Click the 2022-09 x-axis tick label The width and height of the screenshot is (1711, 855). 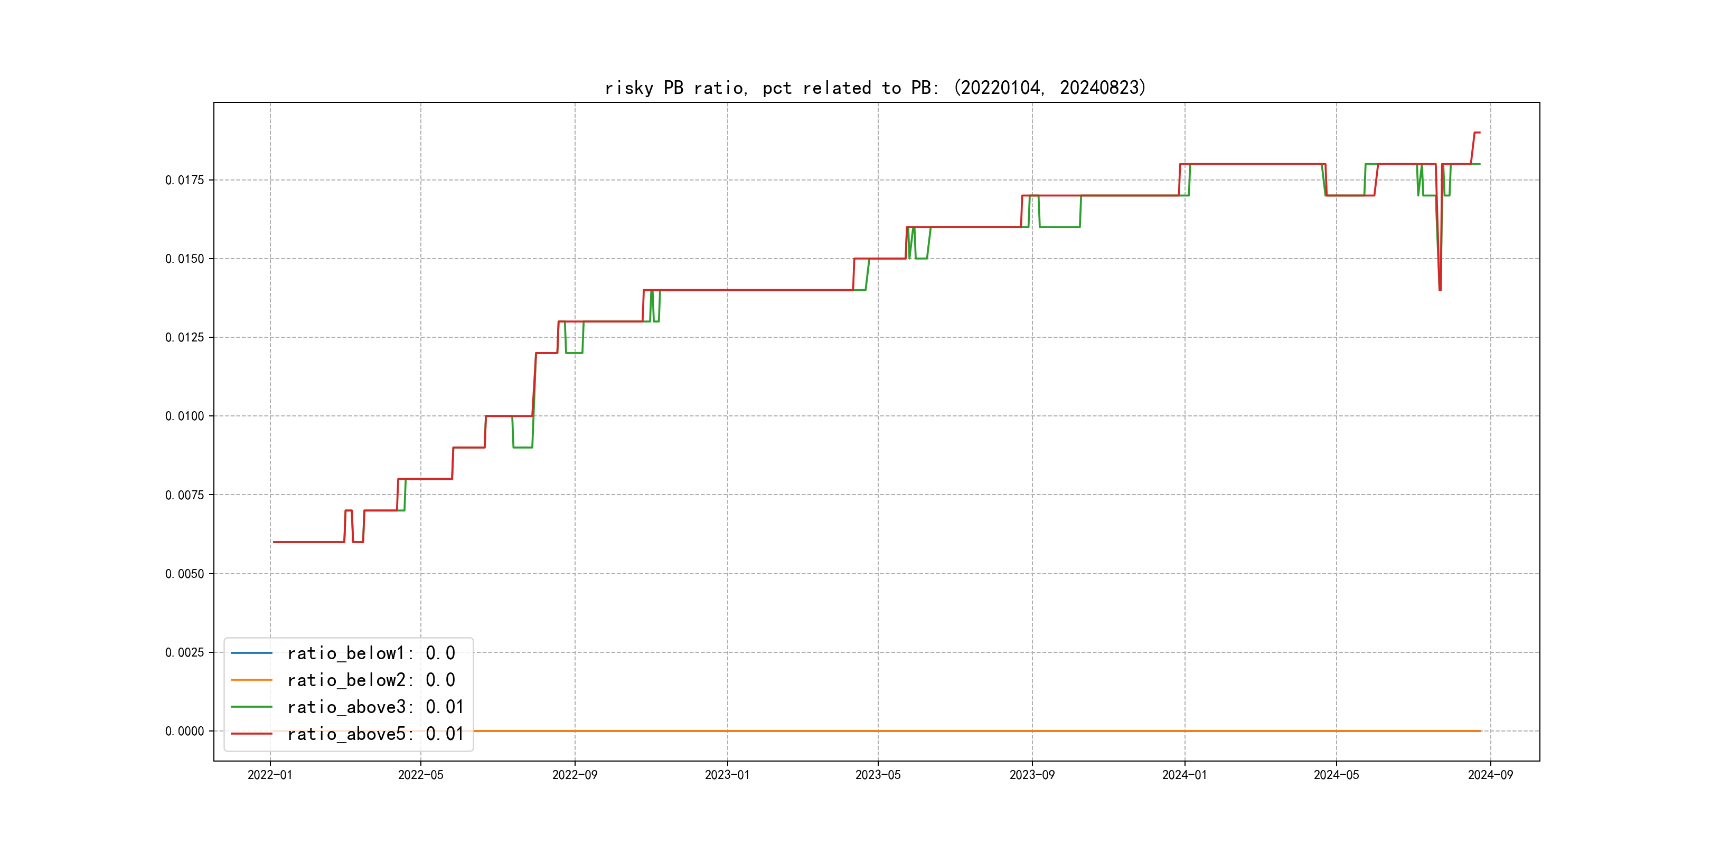point(575,775)
